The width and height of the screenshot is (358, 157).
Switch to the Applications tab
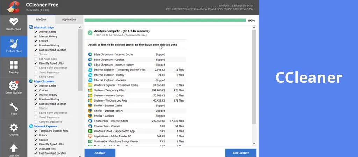click(69, 20)
